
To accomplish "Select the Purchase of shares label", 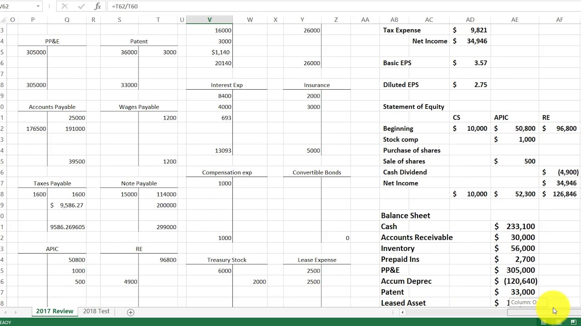I will pyautogui.click(x=412, y=150).
